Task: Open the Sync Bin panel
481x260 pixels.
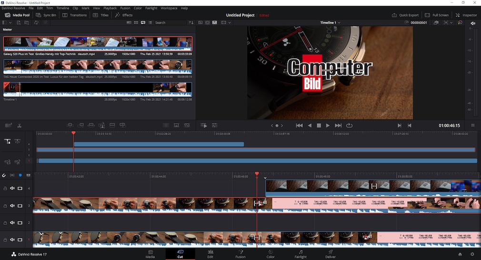Action: pos(46,15)
